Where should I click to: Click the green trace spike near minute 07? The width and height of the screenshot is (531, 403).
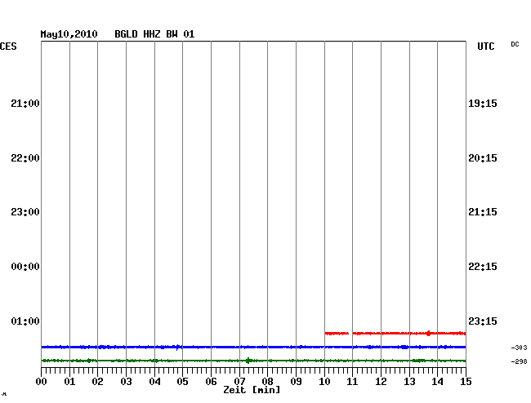(248, 360)
